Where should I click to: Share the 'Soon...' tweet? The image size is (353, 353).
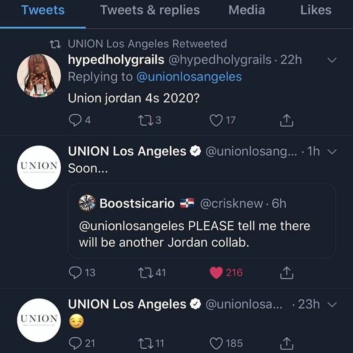click(287, 273)
